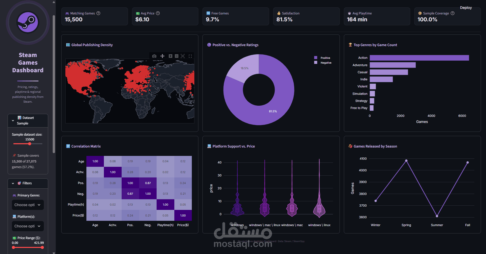Image resolution: width=486 pixels, height=254 pixels.
Task: Click the '164 min' Avg Playtime value
Action: pos(357,20)
